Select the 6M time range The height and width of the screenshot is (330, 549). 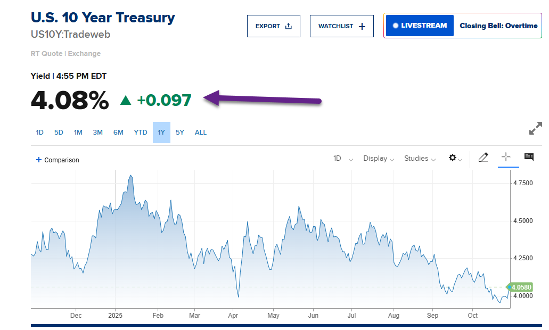118,133
